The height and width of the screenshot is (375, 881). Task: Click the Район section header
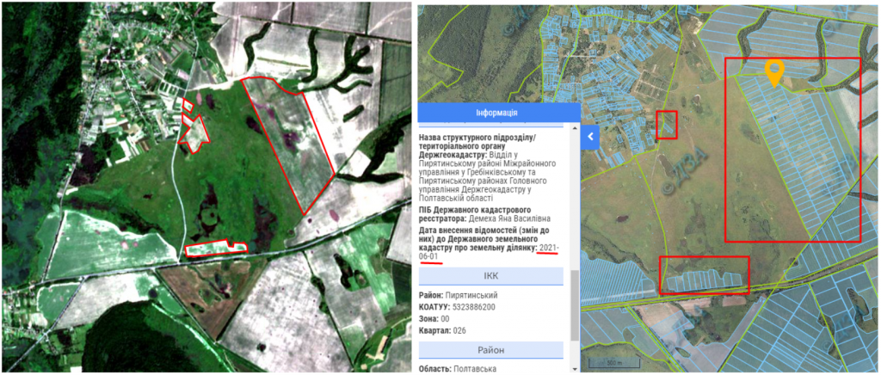[490, 350]
